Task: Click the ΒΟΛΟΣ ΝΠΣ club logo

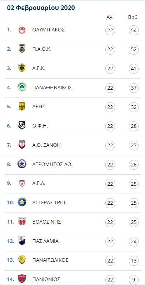Action: pos(22,221)
